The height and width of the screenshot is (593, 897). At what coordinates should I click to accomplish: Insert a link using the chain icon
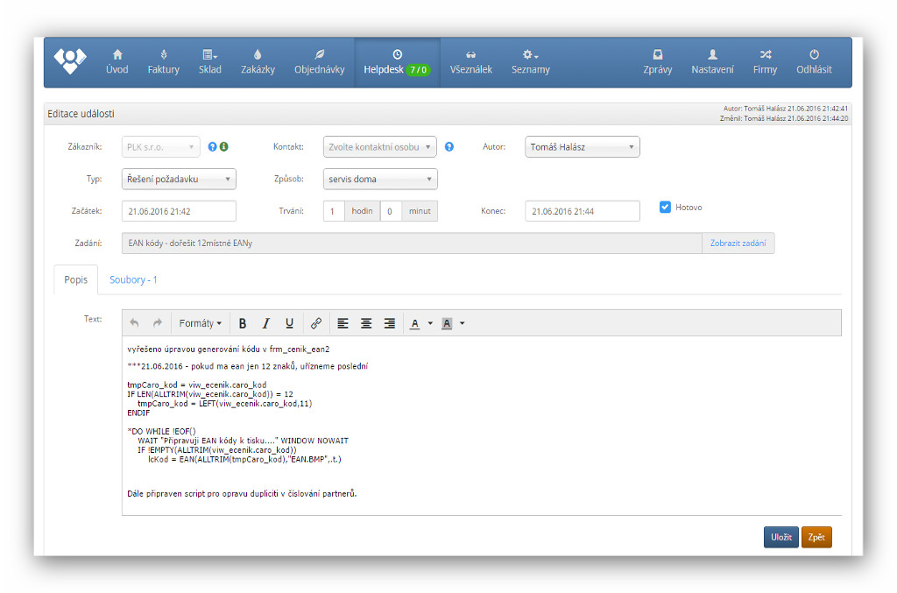click(316, 323)
